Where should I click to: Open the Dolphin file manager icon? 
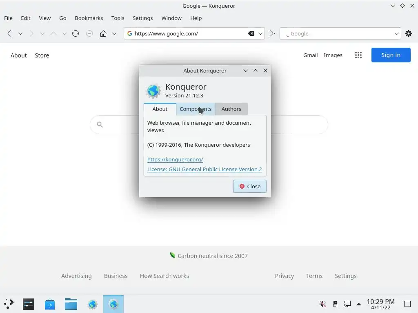[71, 304]
